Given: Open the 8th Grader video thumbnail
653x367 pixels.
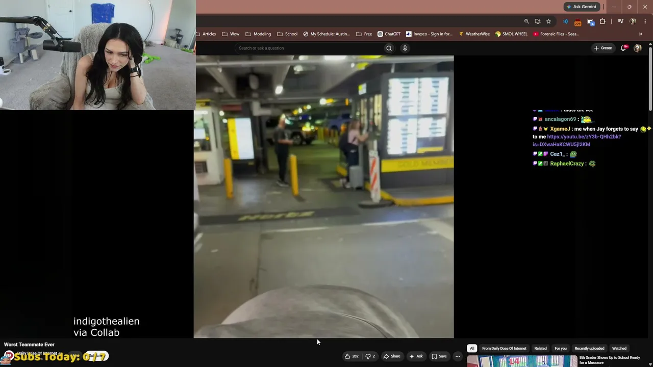Looking at the screenshot, I should click(x=522, y=361).
